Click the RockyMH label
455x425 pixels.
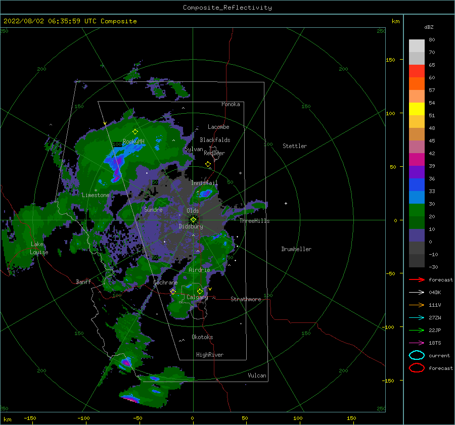click(x=133, y=141)
